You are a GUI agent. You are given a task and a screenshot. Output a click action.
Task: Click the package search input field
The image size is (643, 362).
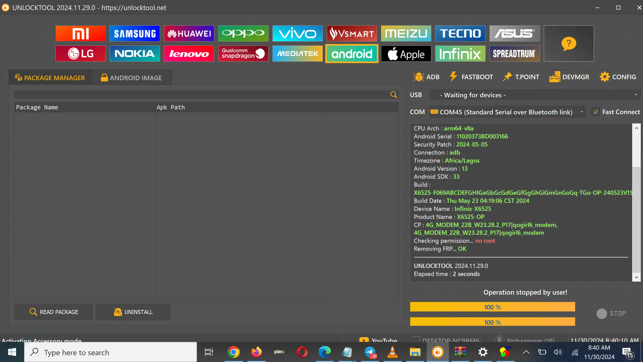pos(201,95)
